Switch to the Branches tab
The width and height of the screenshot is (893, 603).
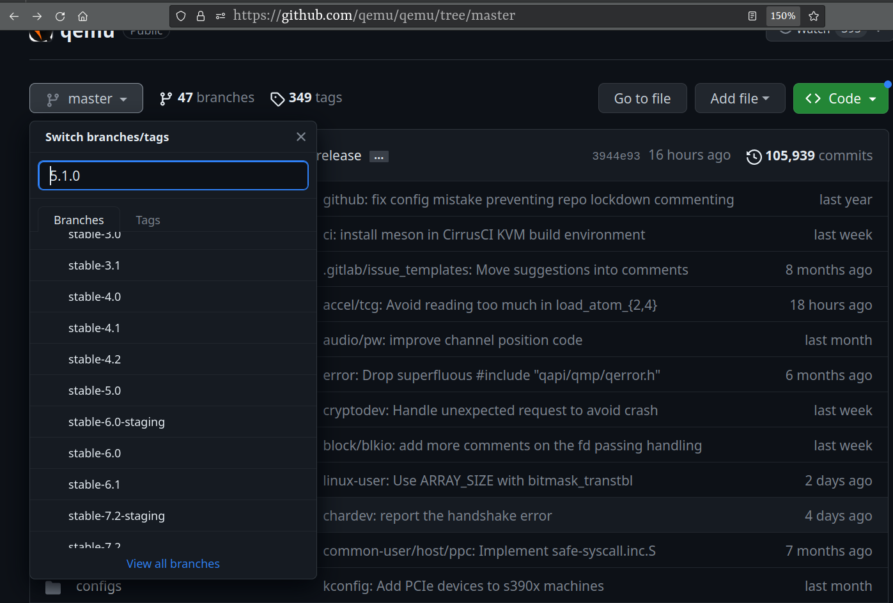[x=79, y=220]
